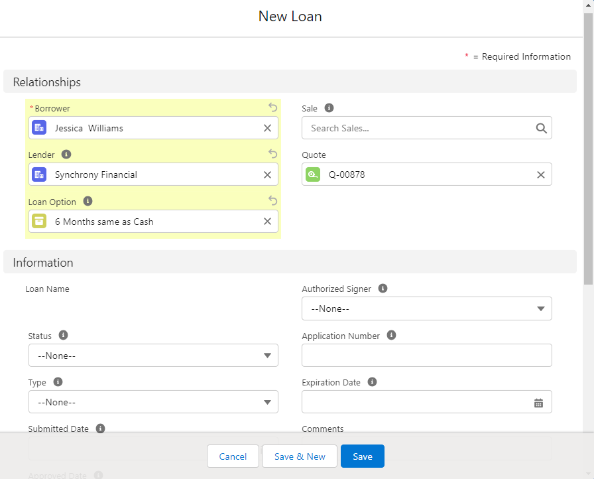
Task: Click the Save button
Action: tap(362, 456)
